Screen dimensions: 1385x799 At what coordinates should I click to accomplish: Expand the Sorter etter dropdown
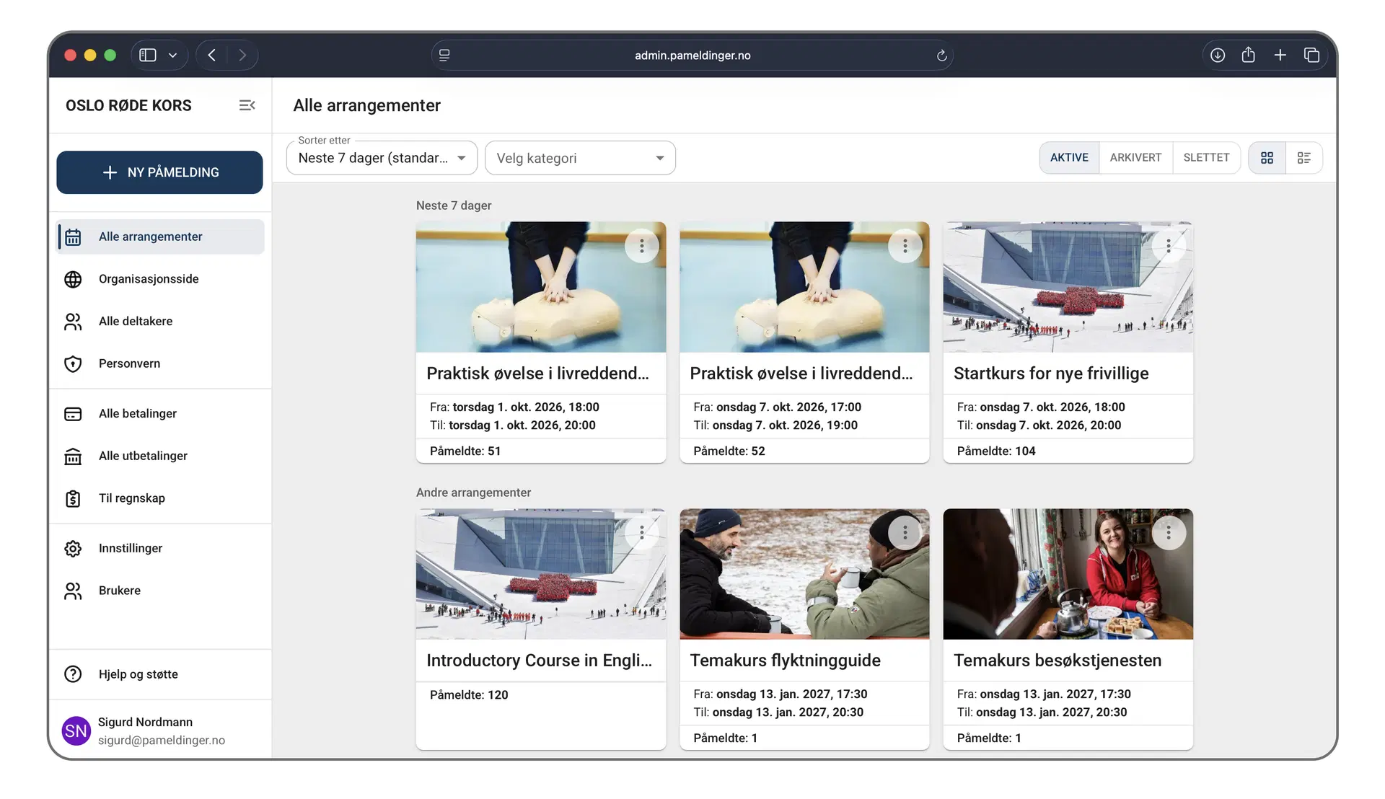(382, 158)
